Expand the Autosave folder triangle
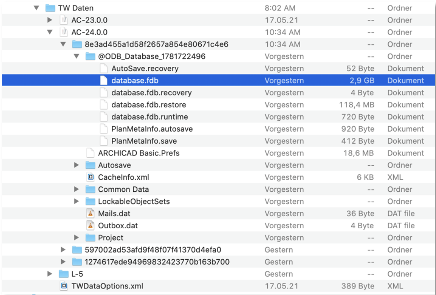The width and height of the screenshot is (436, 295). [x=76, y=165]
